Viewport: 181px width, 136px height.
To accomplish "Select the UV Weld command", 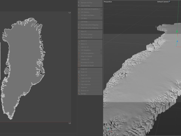I will [x=90, y=19].
